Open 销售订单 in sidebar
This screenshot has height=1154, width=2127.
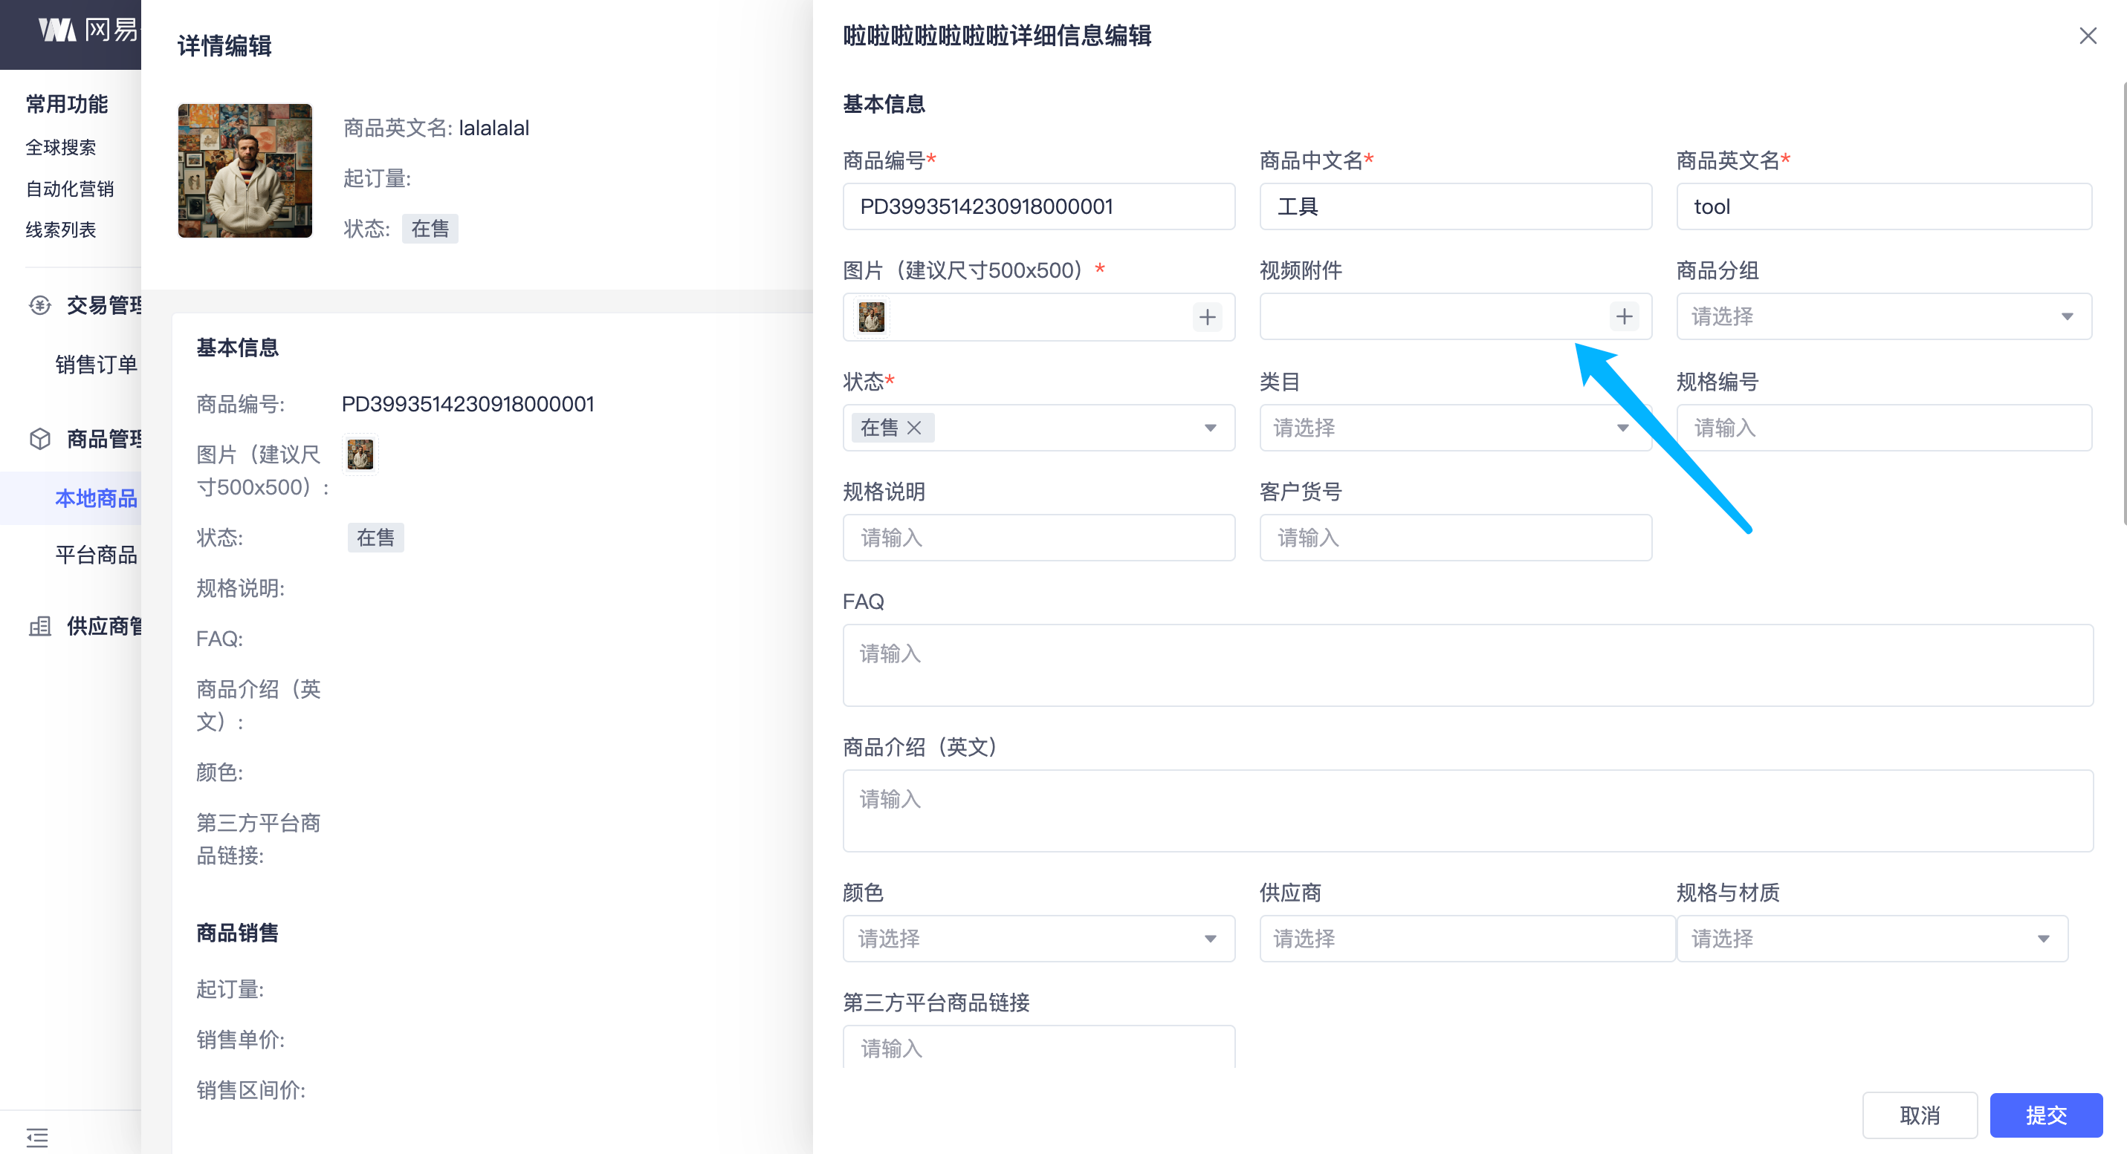tap(96, 365)
